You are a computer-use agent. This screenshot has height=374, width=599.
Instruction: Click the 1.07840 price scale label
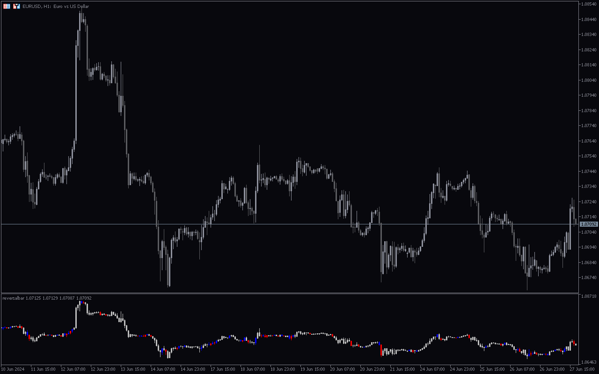(588, 111)
